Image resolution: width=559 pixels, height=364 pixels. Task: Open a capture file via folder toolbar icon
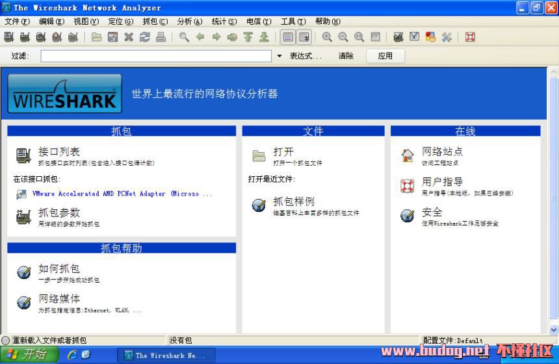[x=96, y=37]
